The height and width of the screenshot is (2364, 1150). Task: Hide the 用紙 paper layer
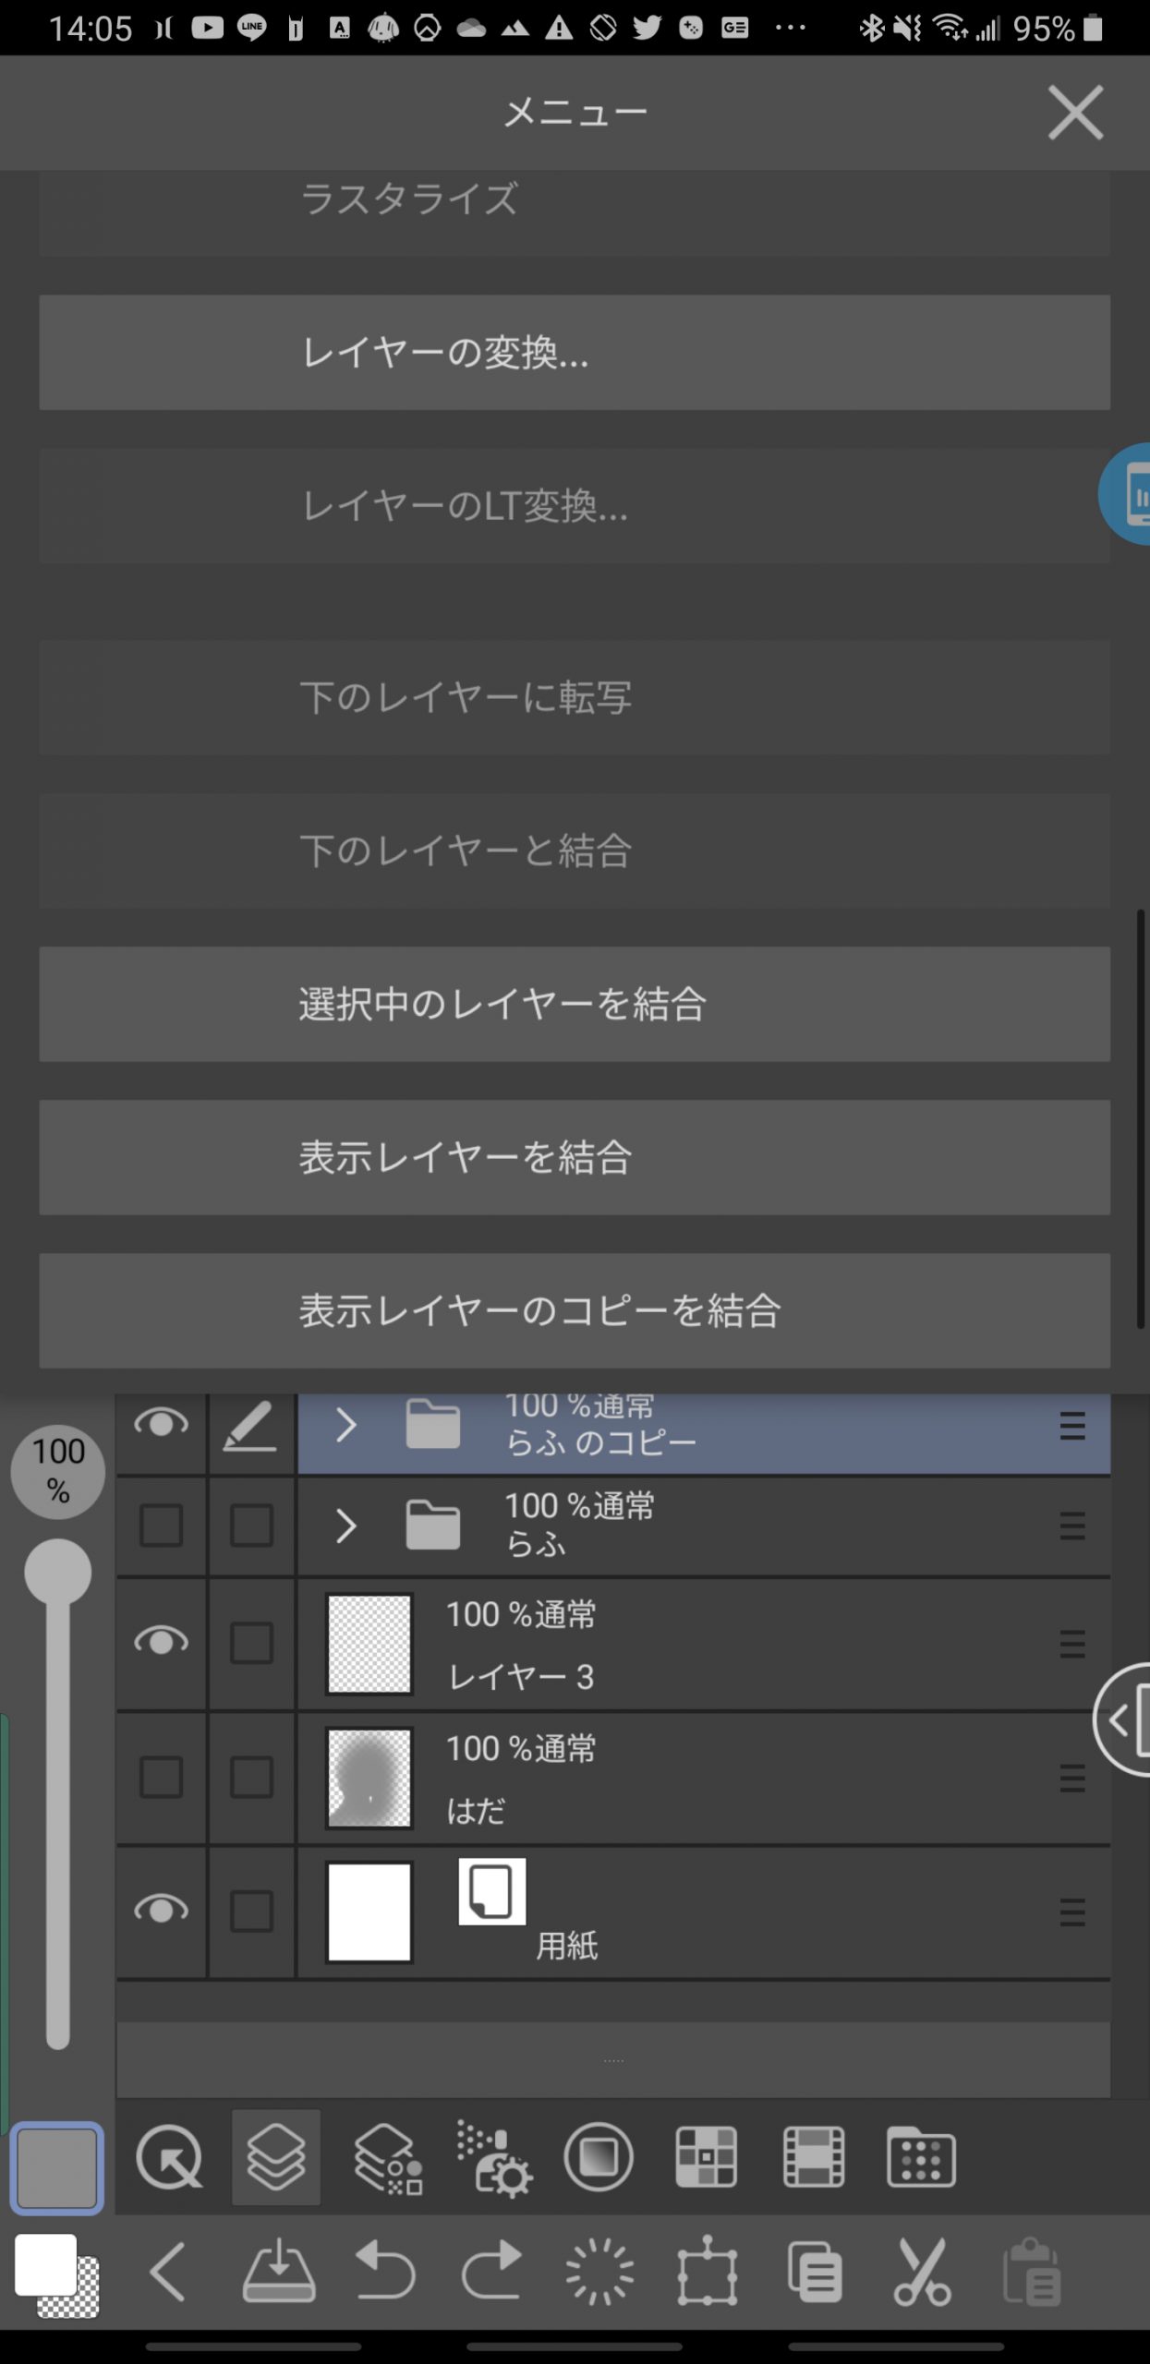click(x=161, y=1911)
